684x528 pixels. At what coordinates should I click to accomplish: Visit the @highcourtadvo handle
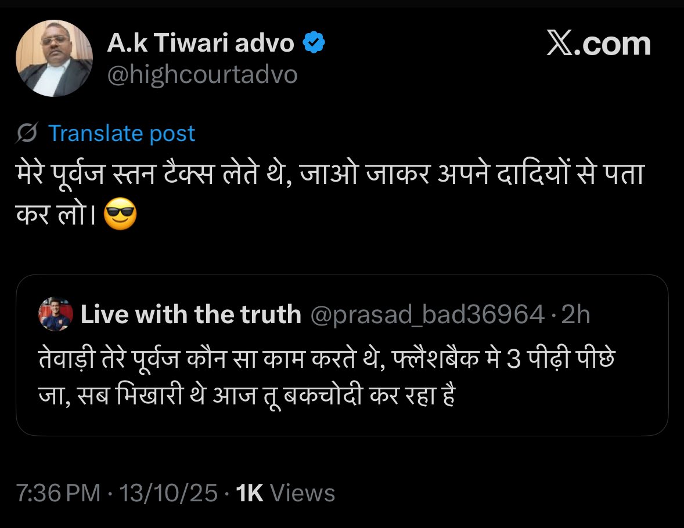click(203, 74)
